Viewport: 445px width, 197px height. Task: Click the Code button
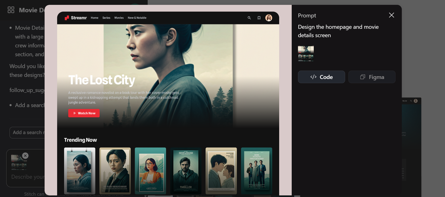point(321,77)
